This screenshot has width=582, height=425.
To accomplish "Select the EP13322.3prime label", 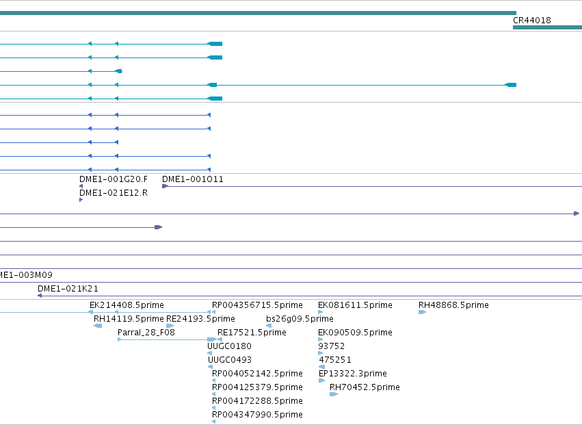I will 353,374.
